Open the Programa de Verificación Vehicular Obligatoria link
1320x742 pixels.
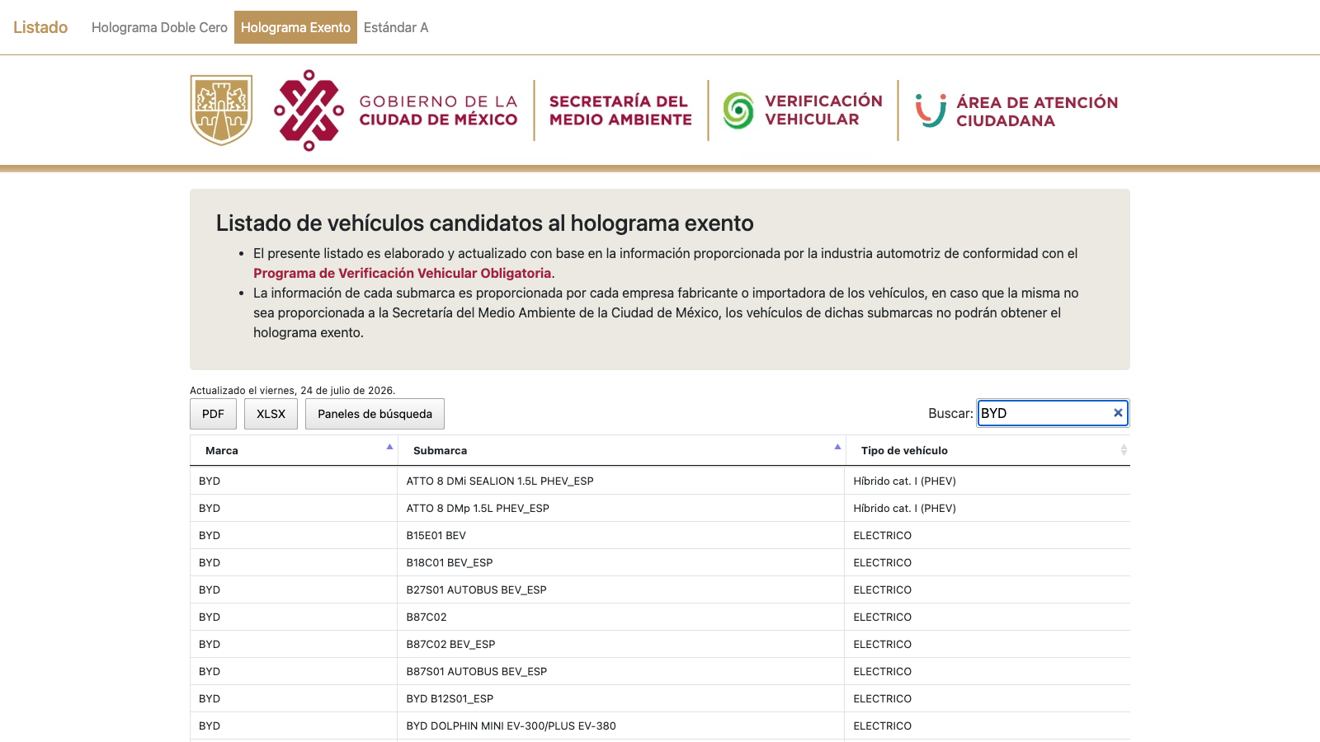tap(402, 273)
